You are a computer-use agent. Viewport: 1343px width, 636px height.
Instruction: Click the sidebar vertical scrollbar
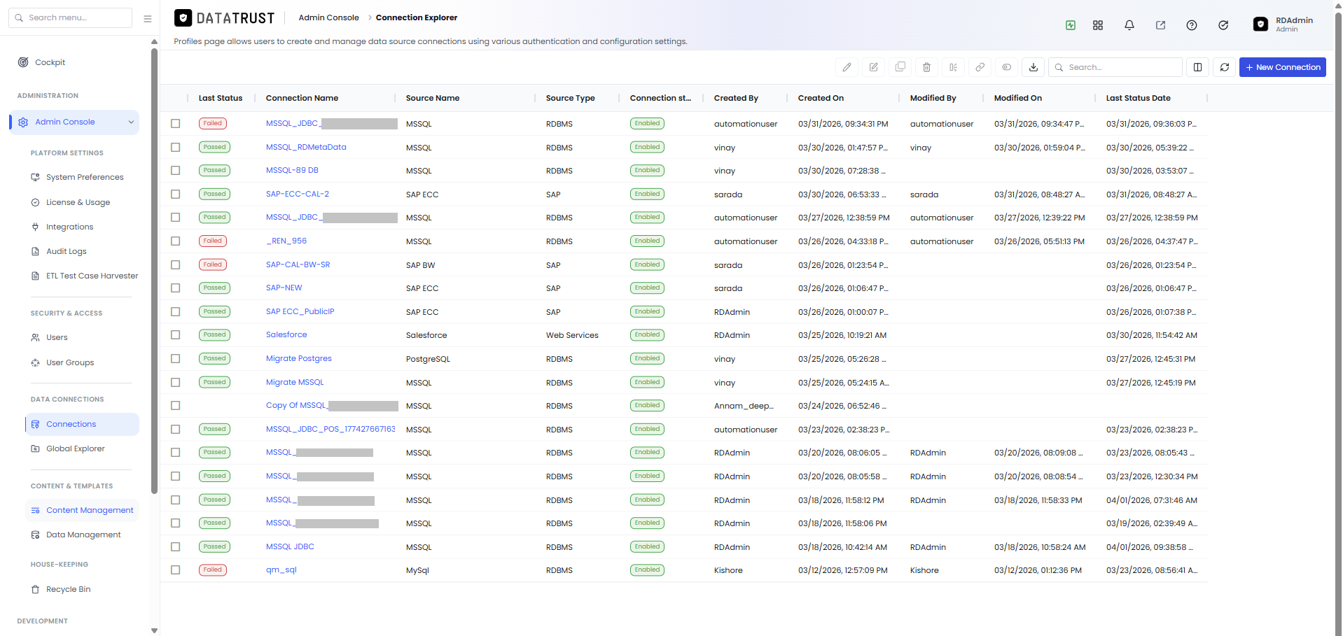click(154, 269)
